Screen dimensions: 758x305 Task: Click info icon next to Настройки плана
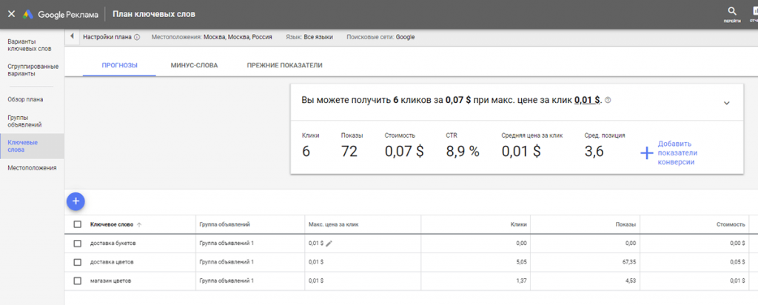(137, 36)
